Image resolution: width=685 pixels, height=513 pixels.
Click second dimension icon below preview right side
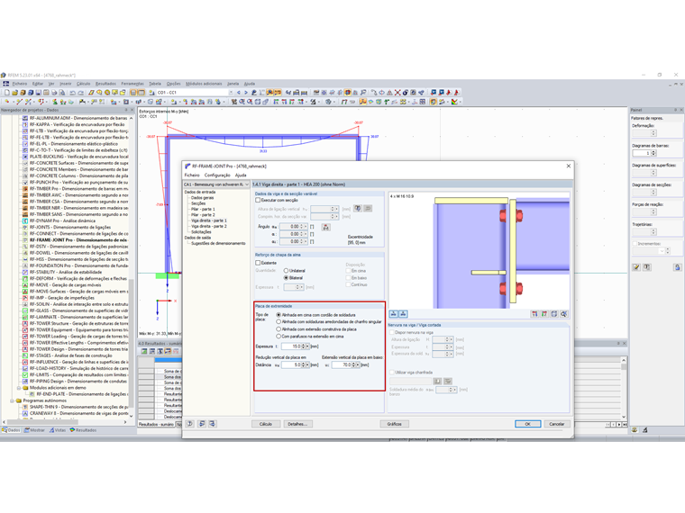tap(544, 313)
